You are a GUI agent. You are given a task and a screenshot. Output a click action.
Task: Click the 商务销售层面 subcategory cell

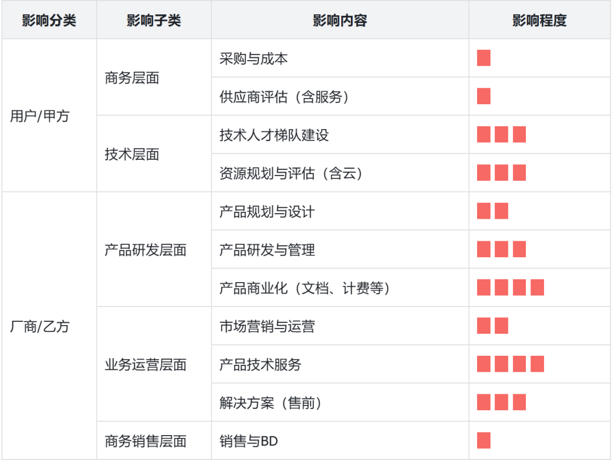click(x=146, y=441)
